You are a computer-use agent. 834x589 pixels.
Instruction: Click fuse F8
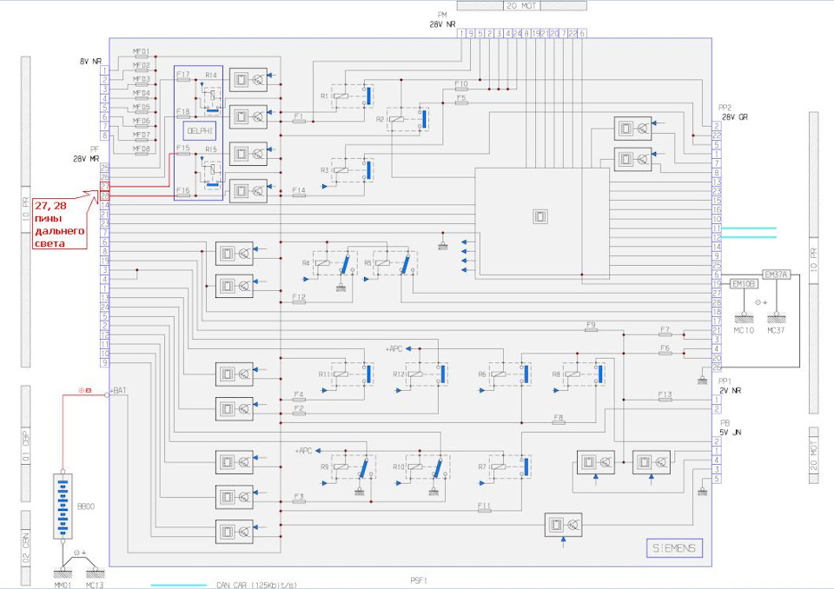(x=559, y=422)
